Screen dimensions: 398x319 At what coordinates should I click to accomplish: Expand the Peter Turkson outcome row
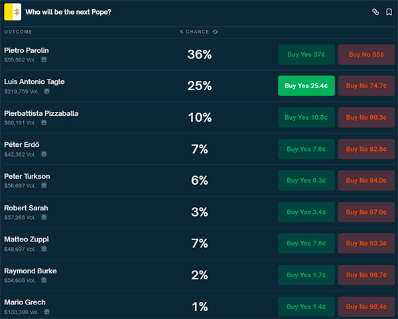point(133,180)
